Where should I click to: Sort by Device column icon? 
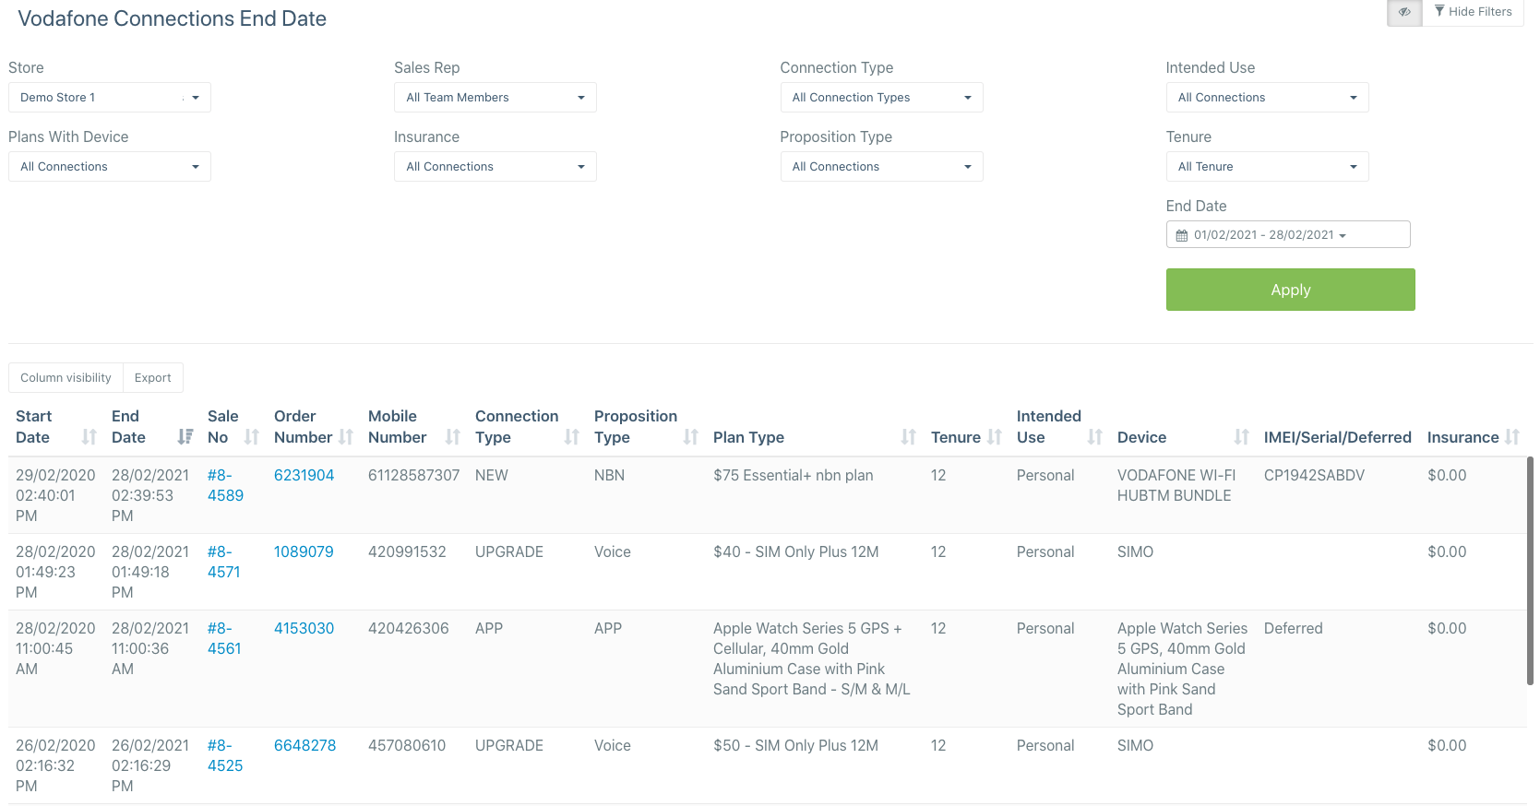tap(1241, 437)
